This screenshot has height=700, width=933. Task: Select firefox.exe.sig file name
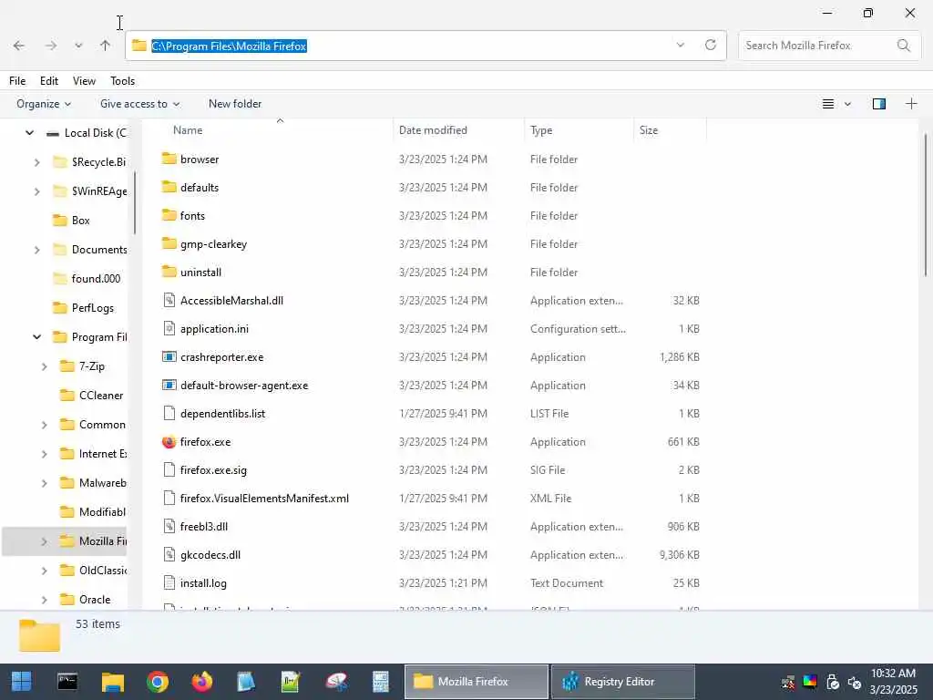pos(213,470)
